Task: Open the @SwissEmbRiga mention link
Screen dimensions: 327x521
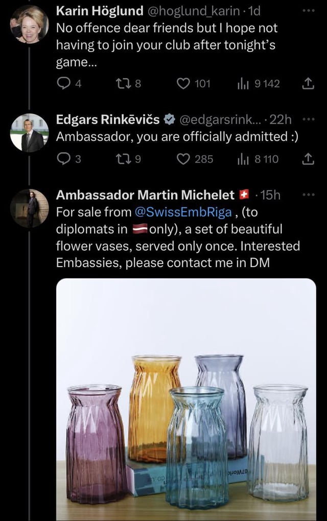Action: [183, 212]
